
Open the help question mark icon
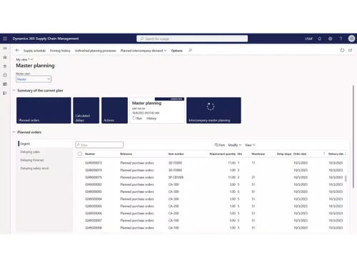[341, 39]
